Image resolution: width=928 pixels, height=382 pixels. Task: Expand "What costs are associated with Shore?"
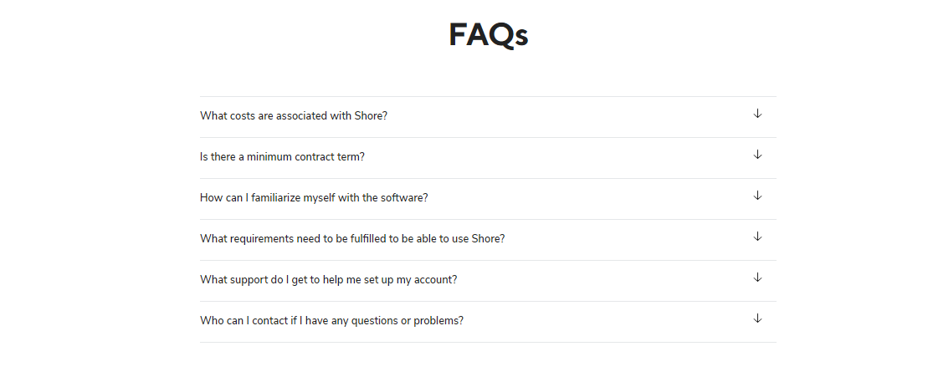click(294, 116)
